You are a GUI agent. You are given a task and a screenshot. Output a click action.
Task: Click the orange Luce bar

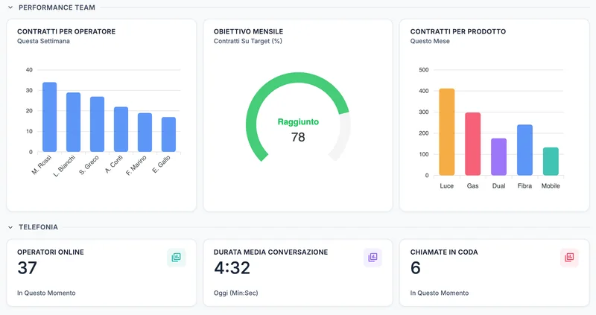[446, 132]
